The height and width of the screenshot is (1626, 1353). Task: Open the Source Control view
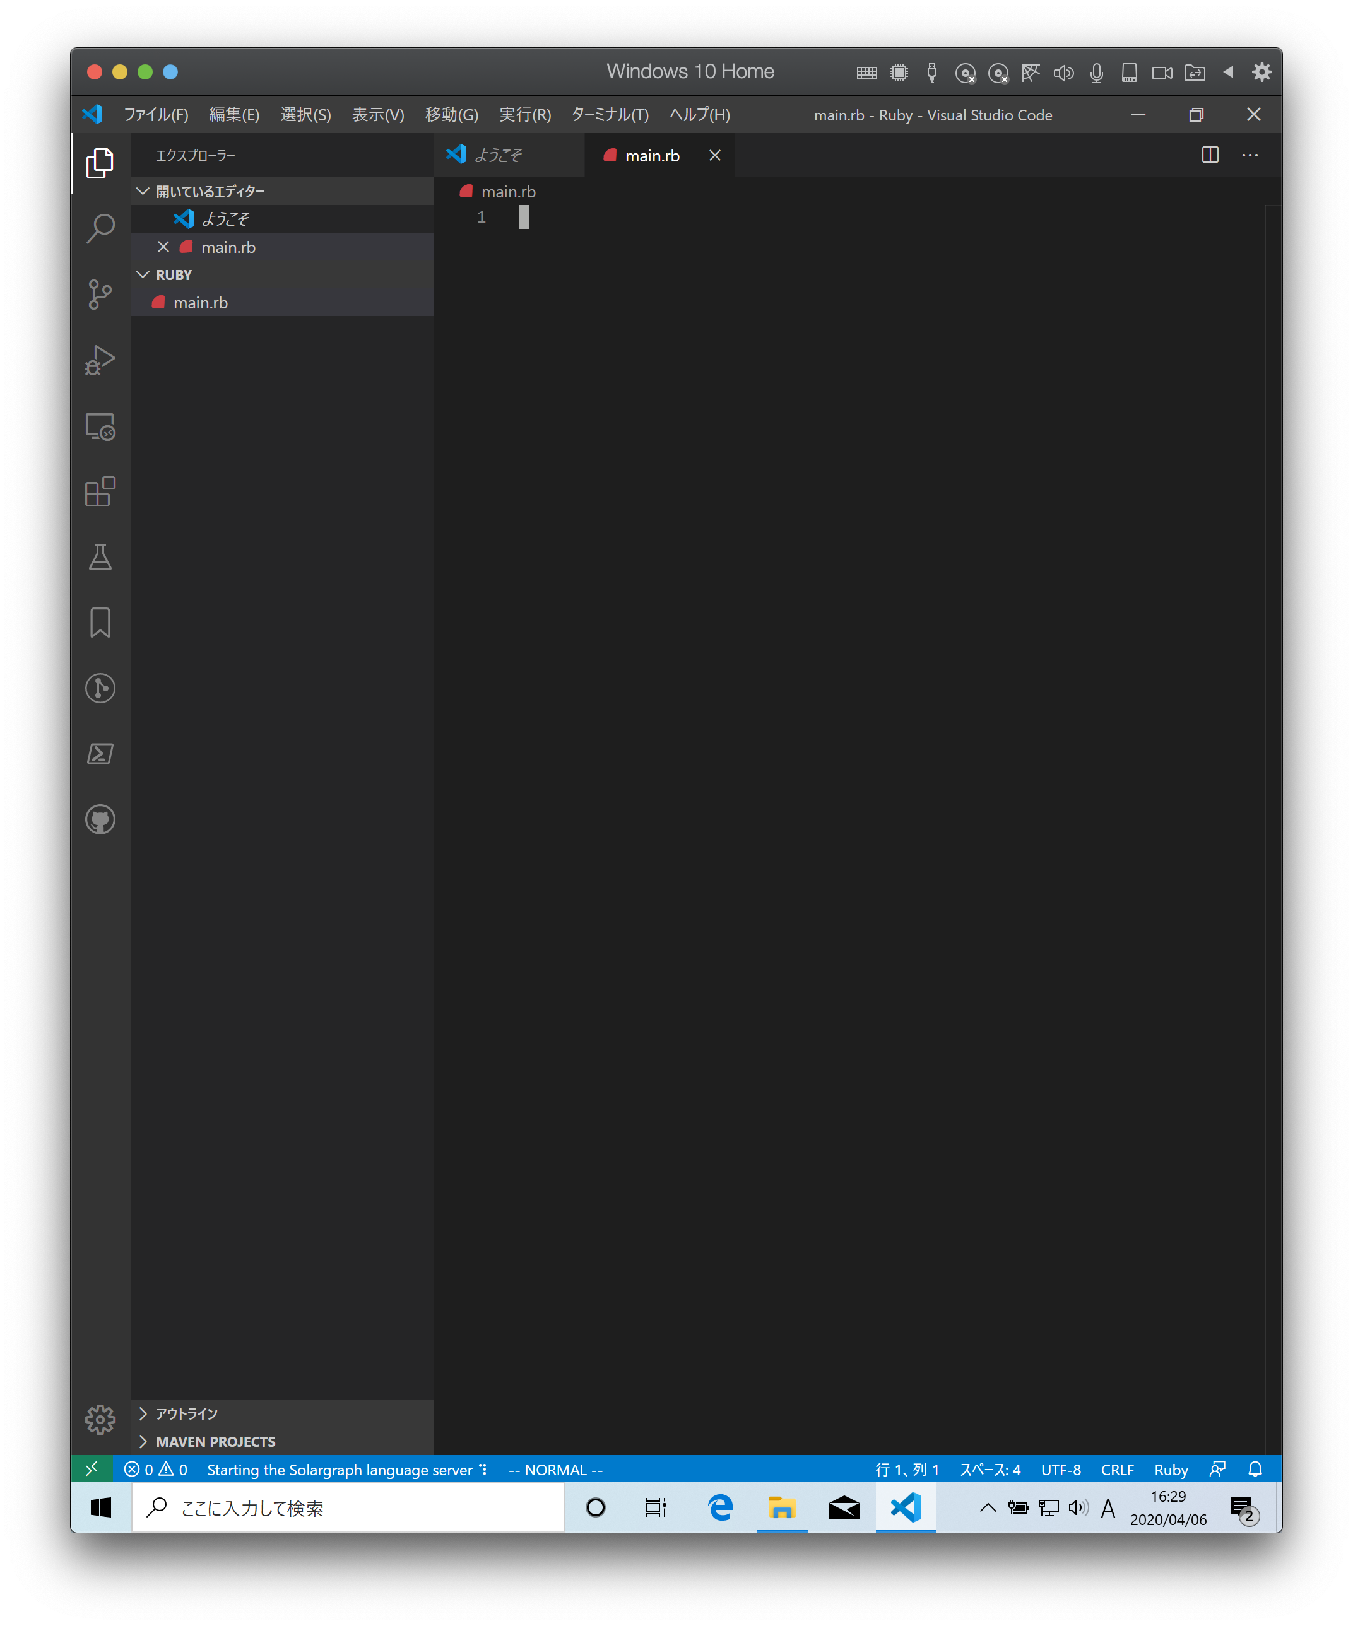100,294
